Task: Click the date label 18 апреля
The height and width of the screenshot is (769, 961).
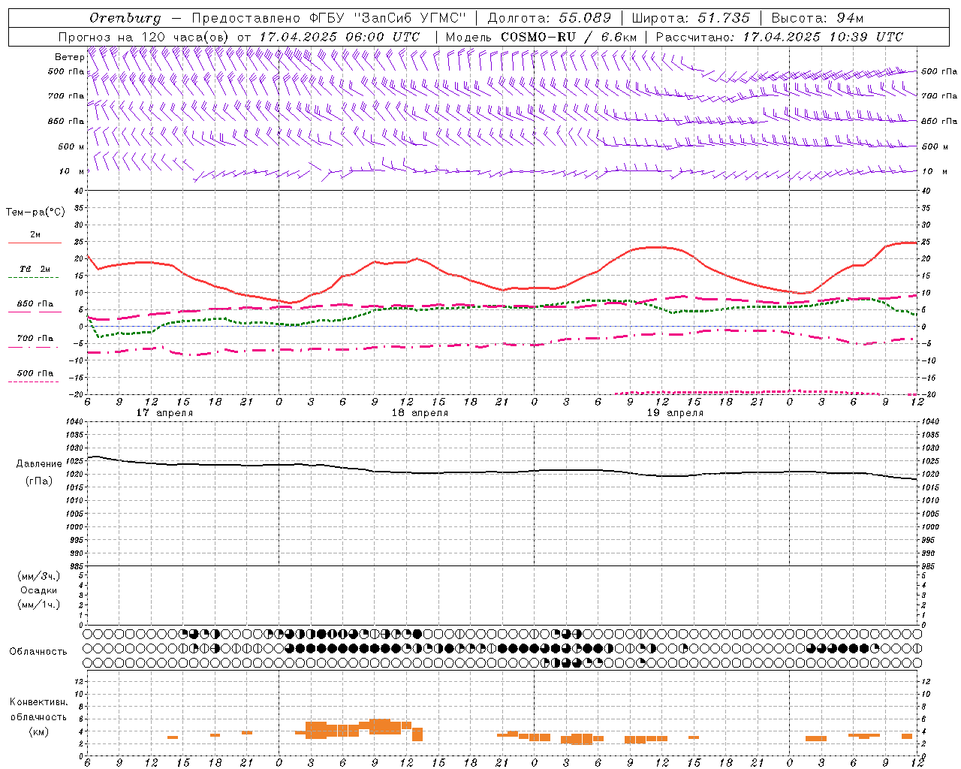Action: [420, 413]
